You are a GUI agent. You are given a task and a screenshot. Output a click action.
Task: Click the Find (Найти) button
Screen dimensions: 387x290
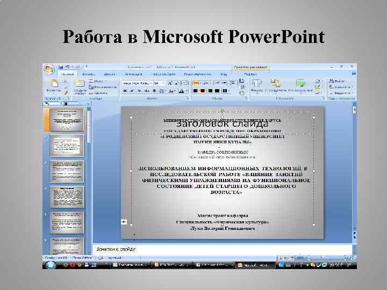[337, 81]
